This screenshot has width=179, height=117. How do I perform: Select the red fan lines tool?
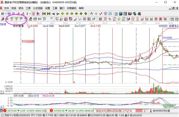(61, 19)
